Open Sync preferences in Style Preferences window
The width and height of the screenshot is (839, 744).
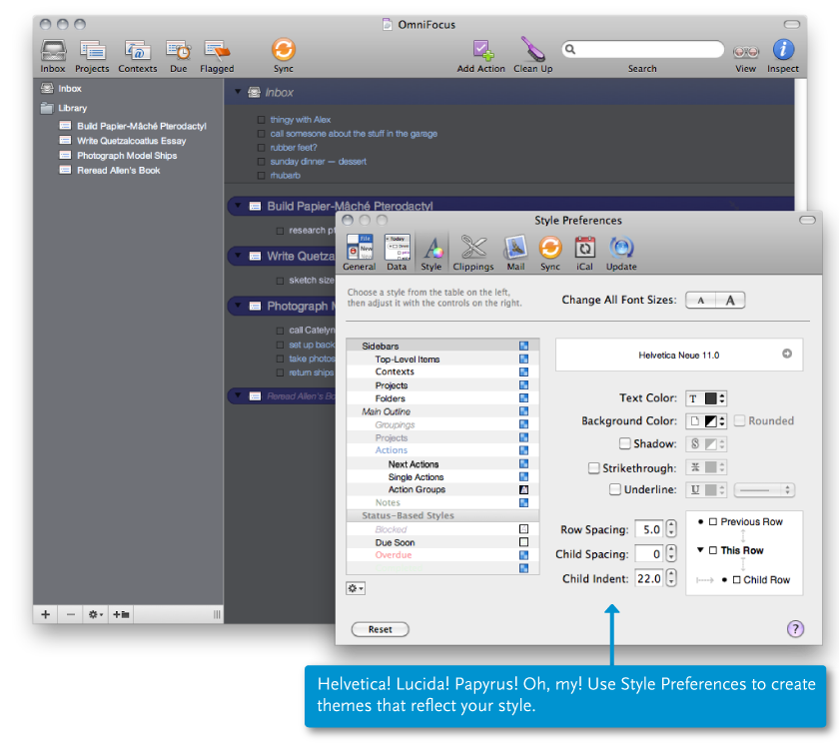550,253
